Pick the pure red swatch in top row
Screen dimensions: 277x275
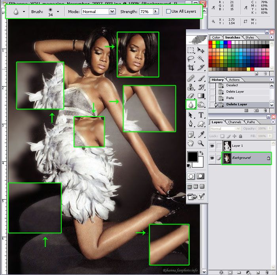[210, 42]
